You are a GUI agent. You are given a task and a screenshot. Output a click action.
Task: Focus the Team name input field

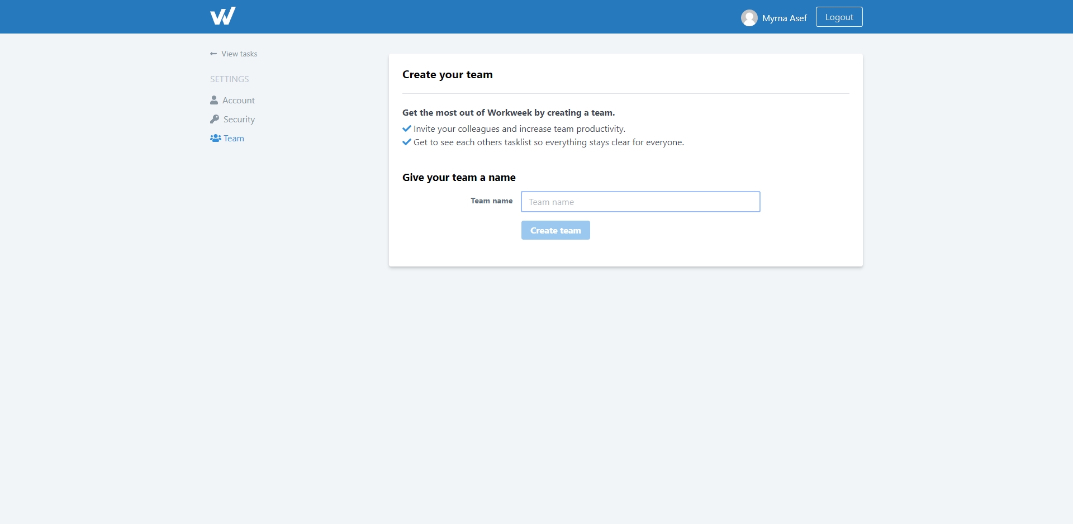tap(640, 202)
